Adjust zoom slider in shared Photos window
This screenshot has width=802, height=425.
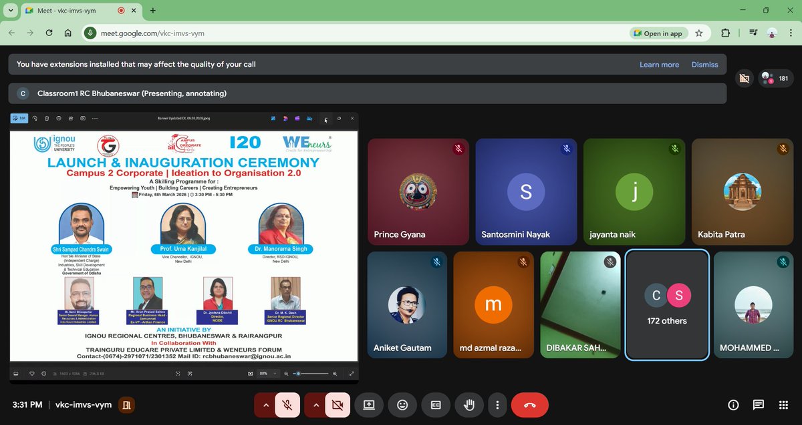[312, 374]
